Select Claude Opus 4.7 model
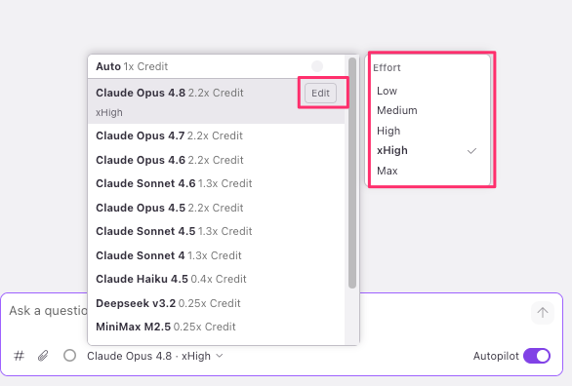The height and width of the screenshot is (386, 572). pos(216,135)
